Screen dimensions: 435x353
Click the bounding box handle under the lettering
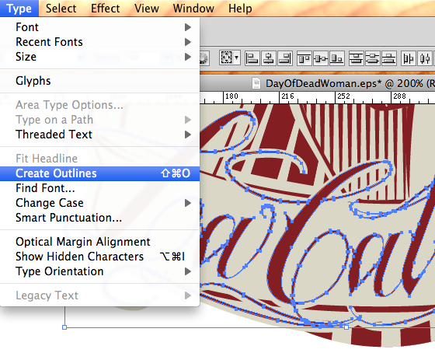[346, 327]
